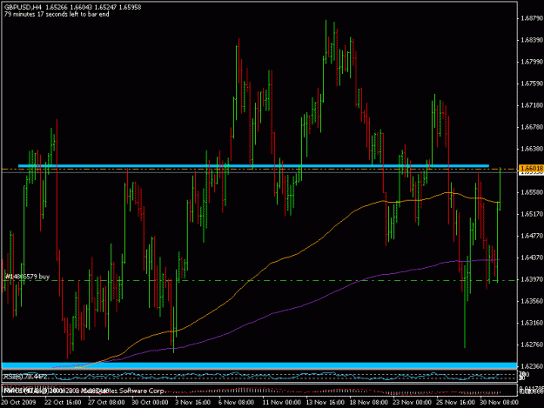Click the '11 Nov 00:00' time axis label
This screenshot has height=408, width=544.
[281, 402]
